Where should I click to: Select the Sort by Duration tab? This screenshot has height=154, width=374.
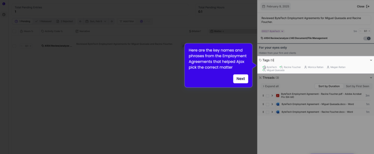click(329, 86)
